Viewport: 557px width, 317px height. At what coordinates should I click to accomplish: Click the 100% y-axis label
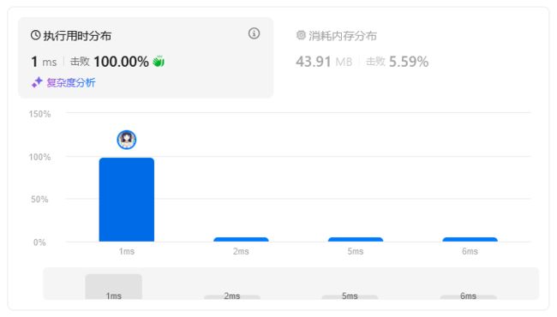pos(39,157)
